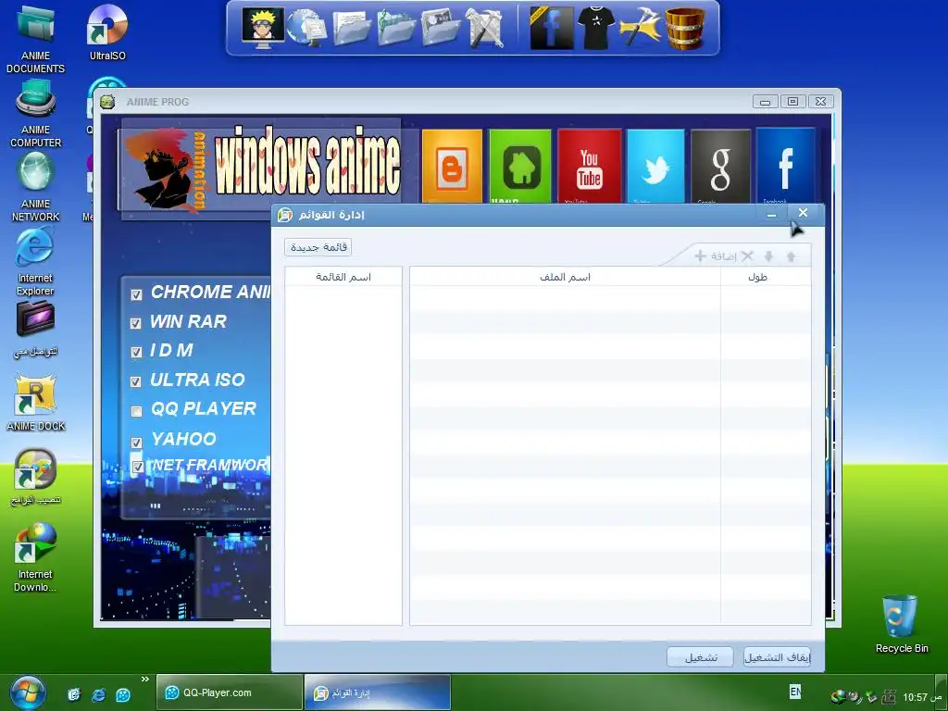
Task: Minimize the إدارة القوائم dialog
Action: point(771,214)
